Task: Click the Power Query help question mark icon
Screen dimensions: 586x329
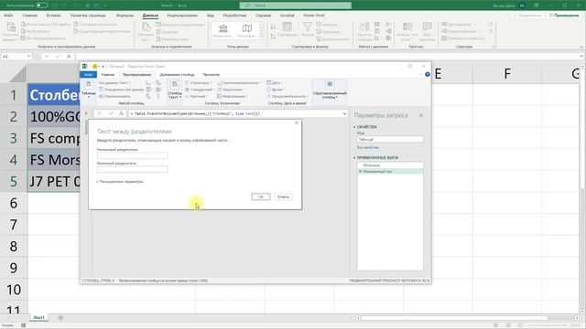Action: click(428, 74)
